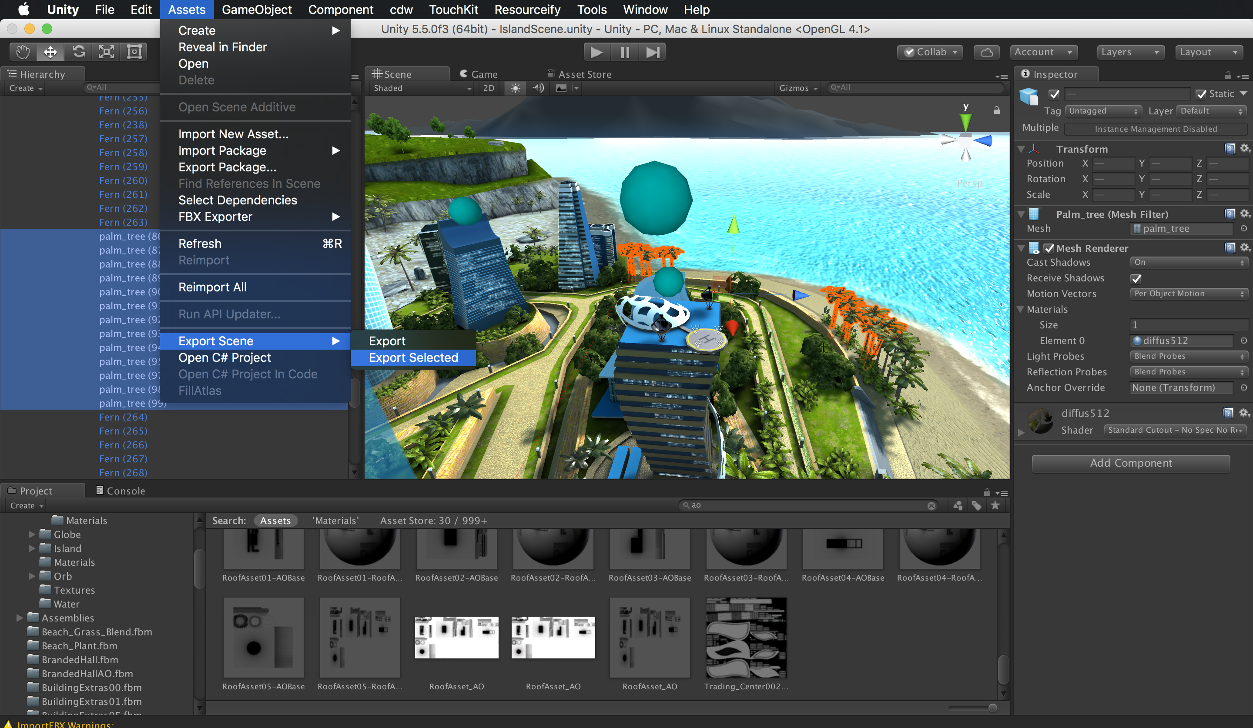Open the Gizmos dropdown

point(798,88)
